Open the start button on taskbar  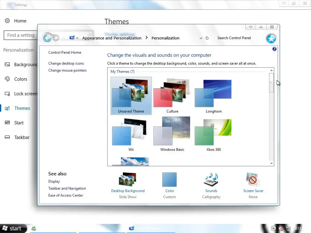[x=13, y=228]
